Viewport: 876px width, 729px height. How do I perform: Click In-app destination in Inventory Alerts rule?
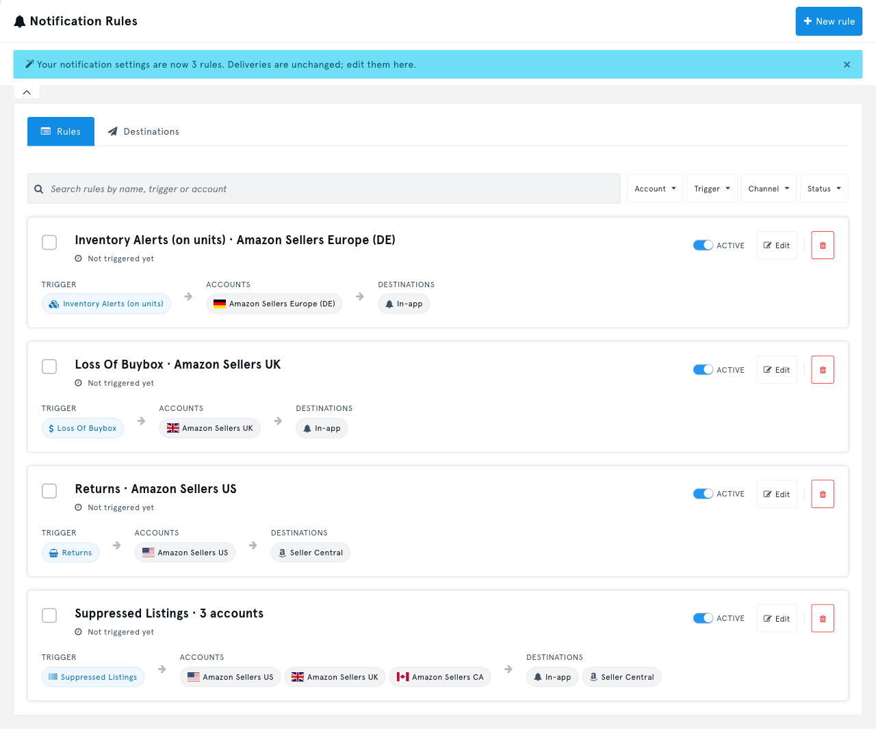click(404, 304)
